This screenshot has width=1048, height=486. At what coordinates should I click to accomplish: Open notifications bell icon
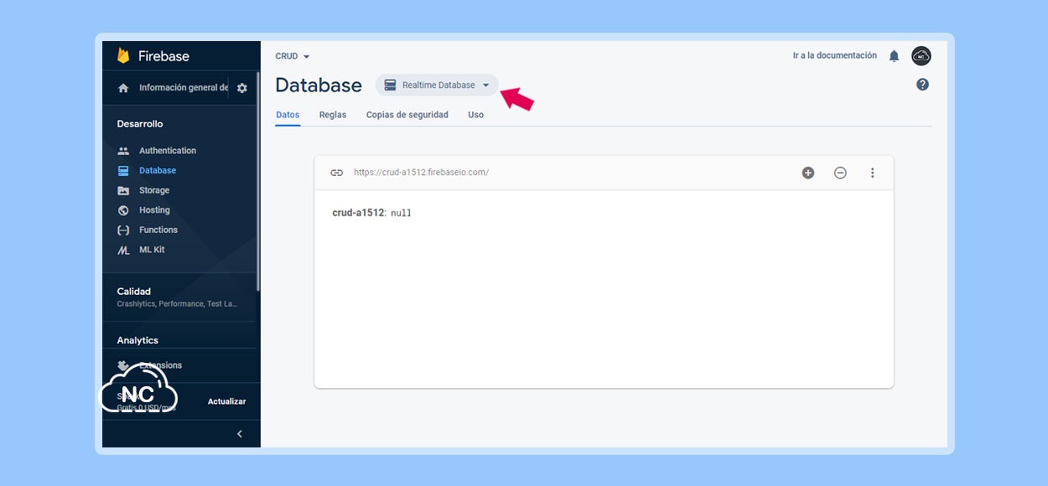point(894,56)
